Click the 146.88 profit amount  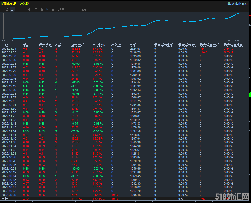[x=76, y=105]
